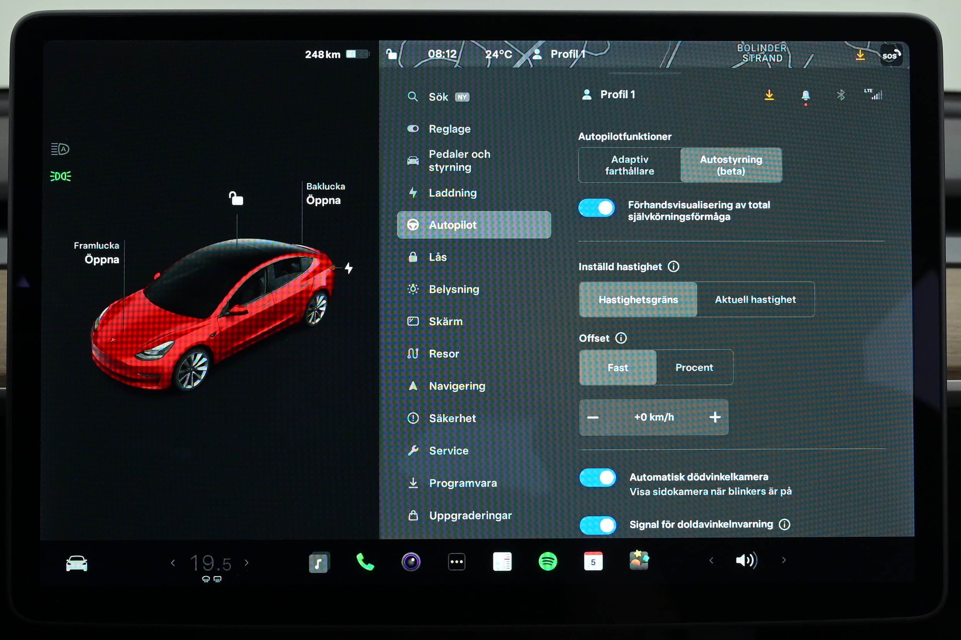Tap the green parking lights icon
Image resolution: width=961 pixels, height=640 pixels.
coord(60,176)
